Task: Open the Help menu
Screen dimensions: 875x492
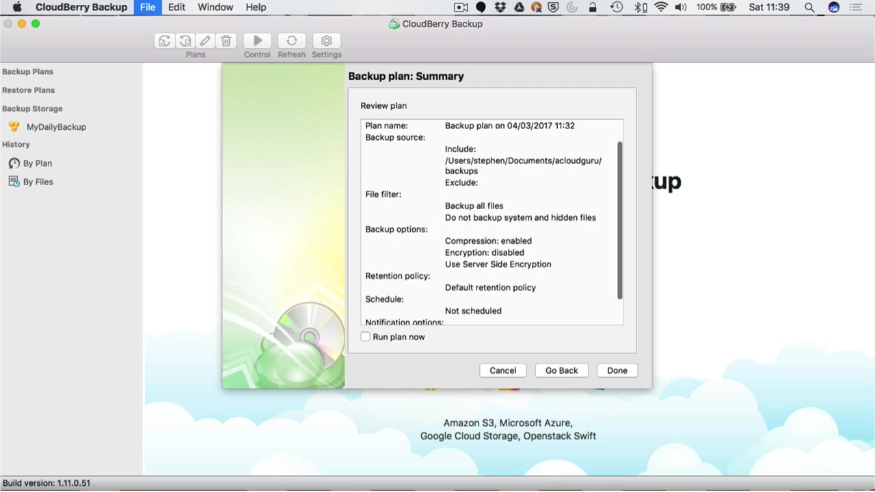Action: (256, 8)
